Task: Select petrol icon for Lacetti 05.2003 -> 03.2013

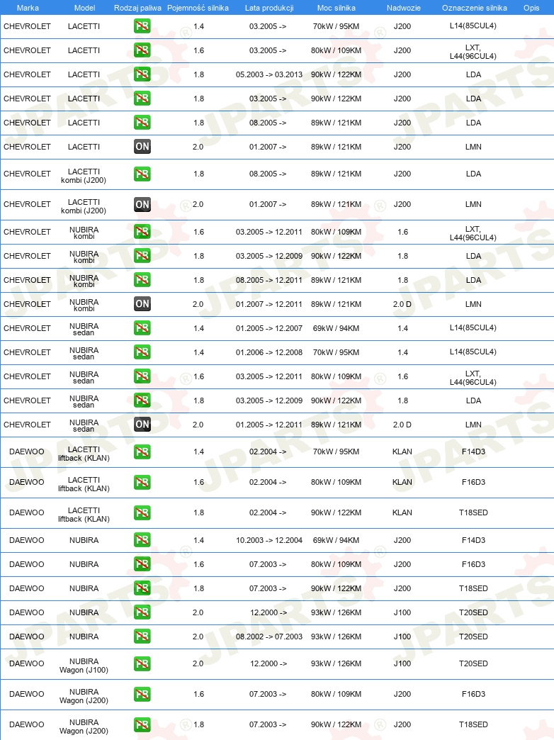Action: point(142,74)
